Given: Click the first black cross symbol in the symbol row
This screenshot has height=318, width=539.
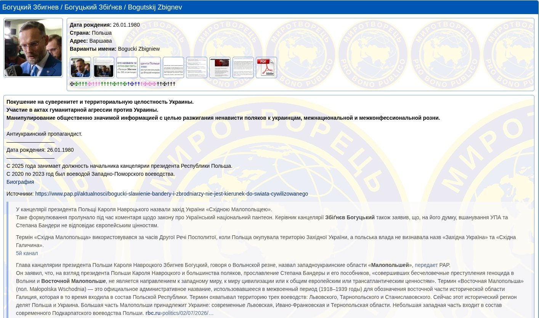Looking at the screenshot, I should click(71, 84).
